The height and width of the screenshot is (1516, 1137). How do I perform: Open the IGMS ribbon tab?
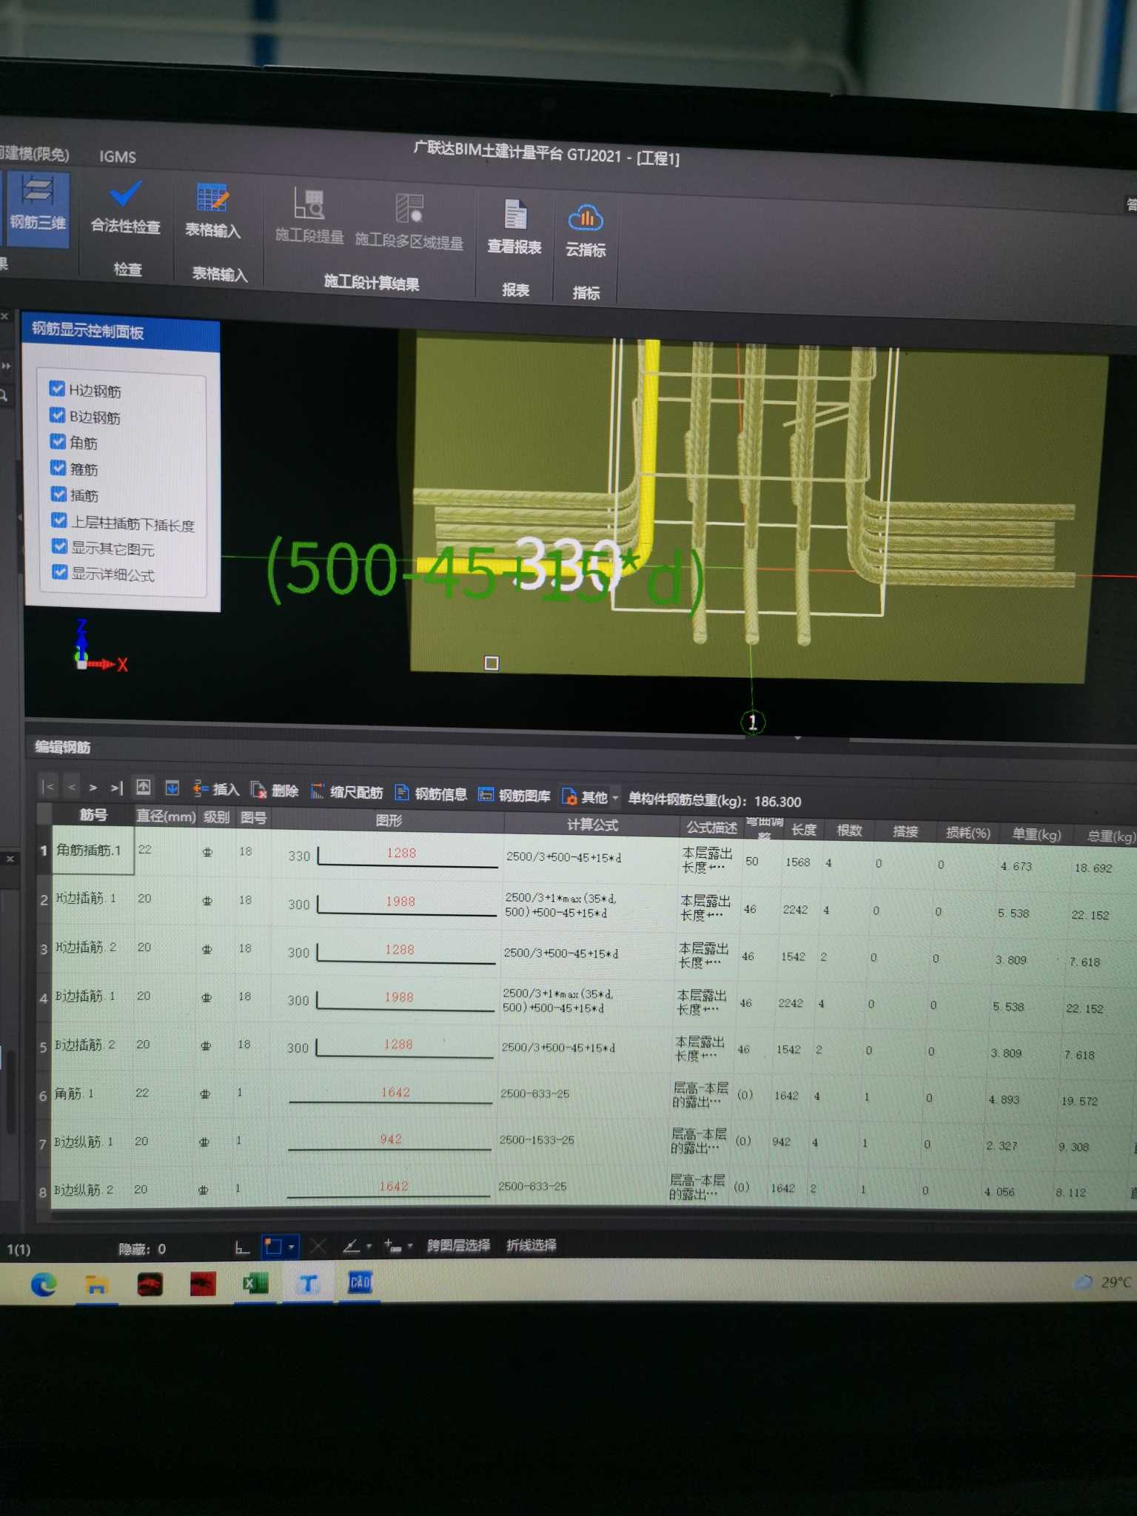pos(118,157)
